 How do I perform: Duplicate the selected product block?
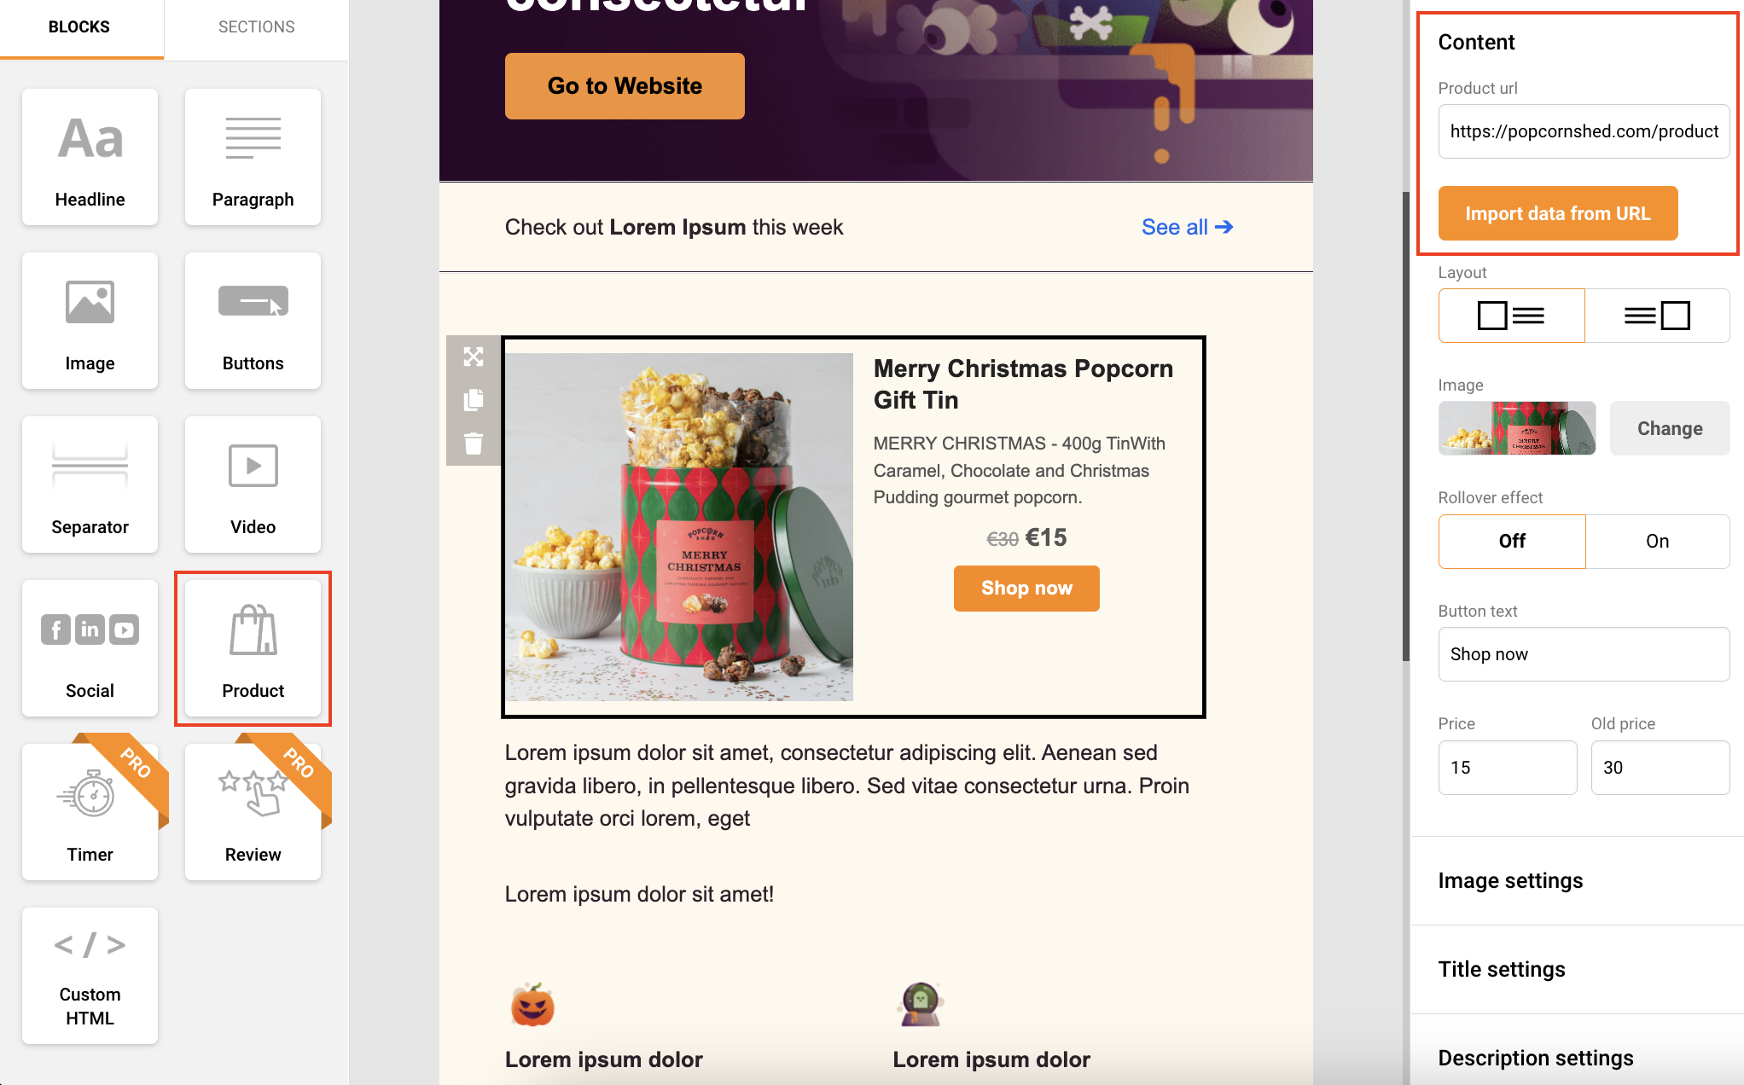(474, 400)
